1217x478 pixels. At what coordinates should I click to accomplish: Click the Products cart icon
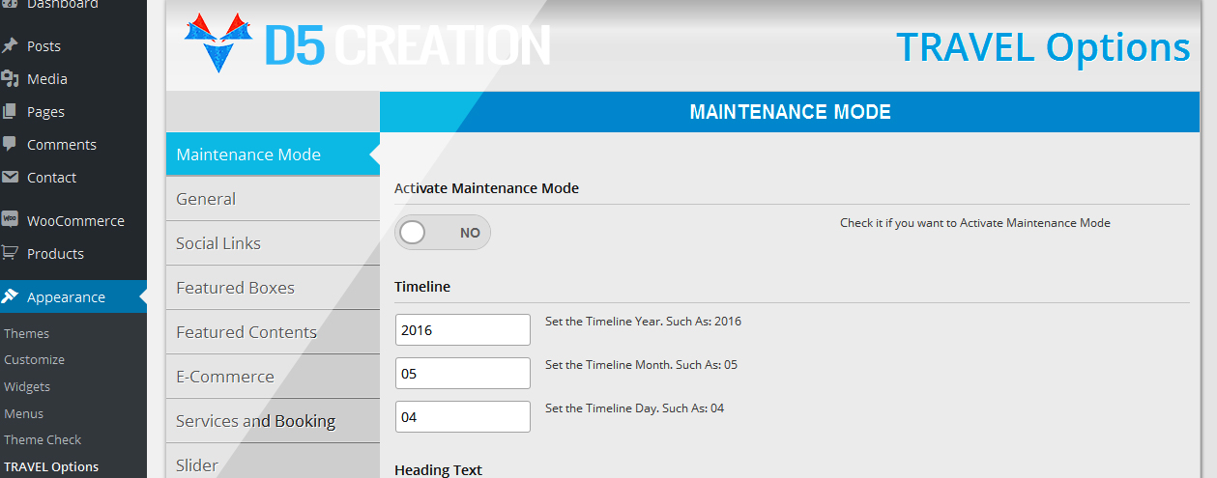click(10, 253)
